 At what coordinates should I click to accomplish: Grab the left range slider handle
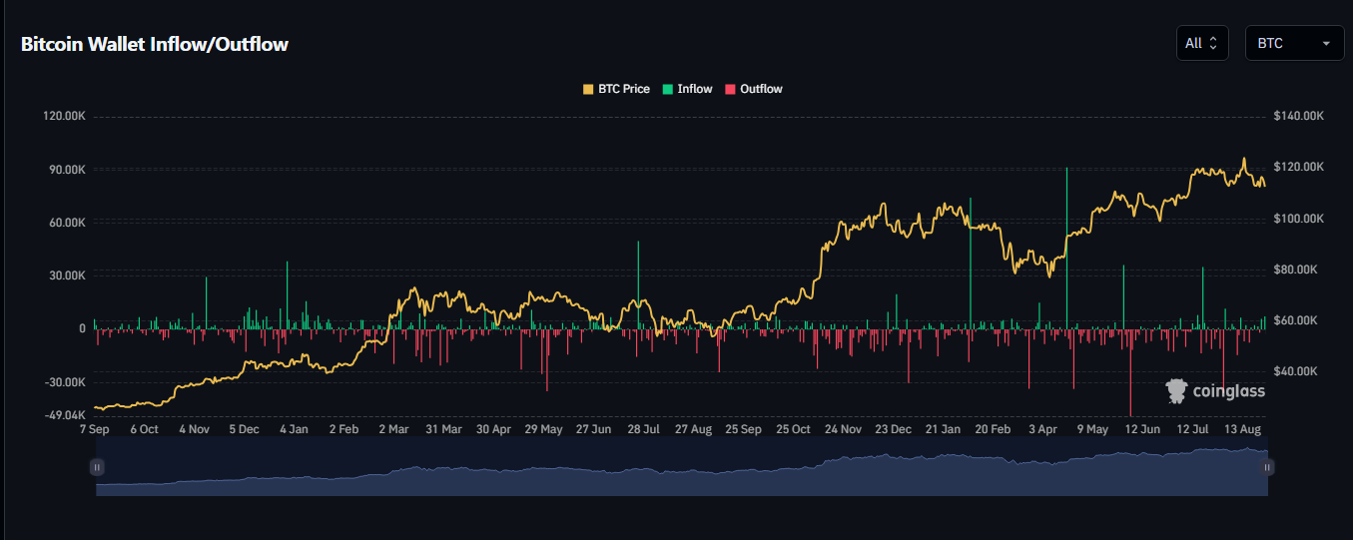97,466
